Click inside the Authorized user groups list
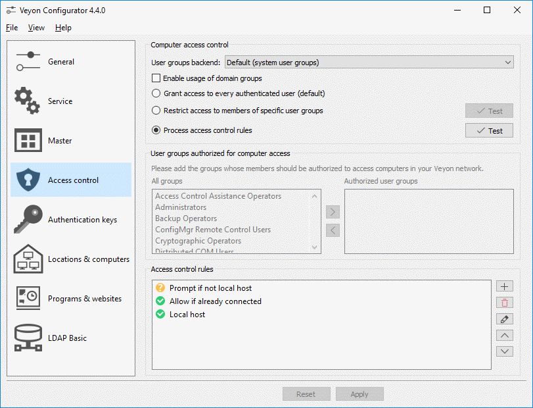Screen dimensions: 533x408 coord(429,222)
